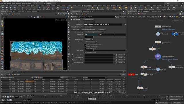Select the File shelf tool

pos(72,8)
